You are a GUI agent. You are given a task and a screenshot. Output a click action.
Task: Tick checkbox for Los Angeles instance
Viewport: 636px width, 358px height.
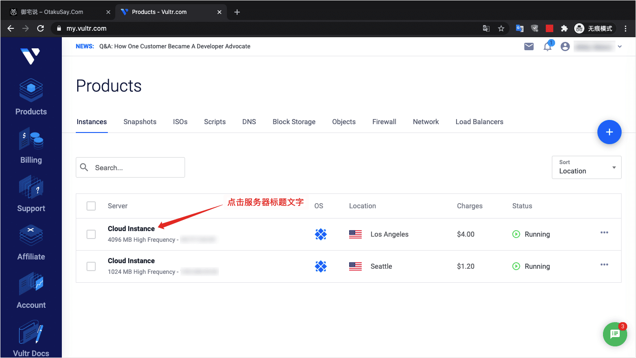[x=91, y=234]
